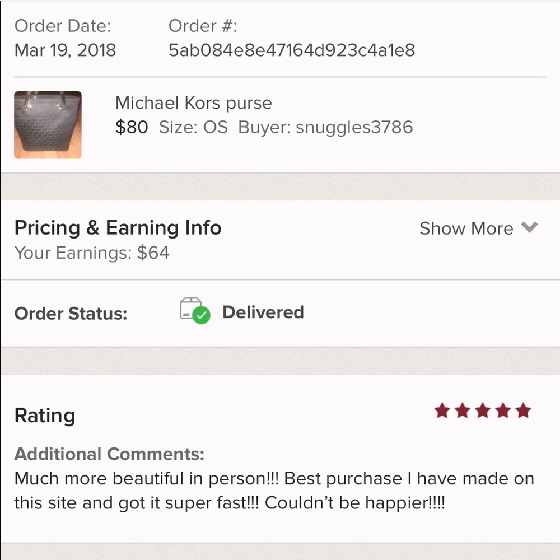Screen dimensions: 560x560
Task: Select the Rating section header
Action: (44, 415)
